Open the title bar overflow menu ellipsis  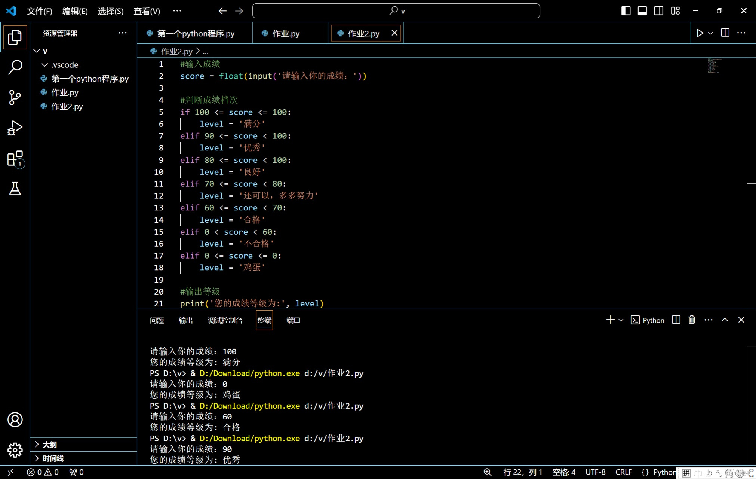point(177,11)
